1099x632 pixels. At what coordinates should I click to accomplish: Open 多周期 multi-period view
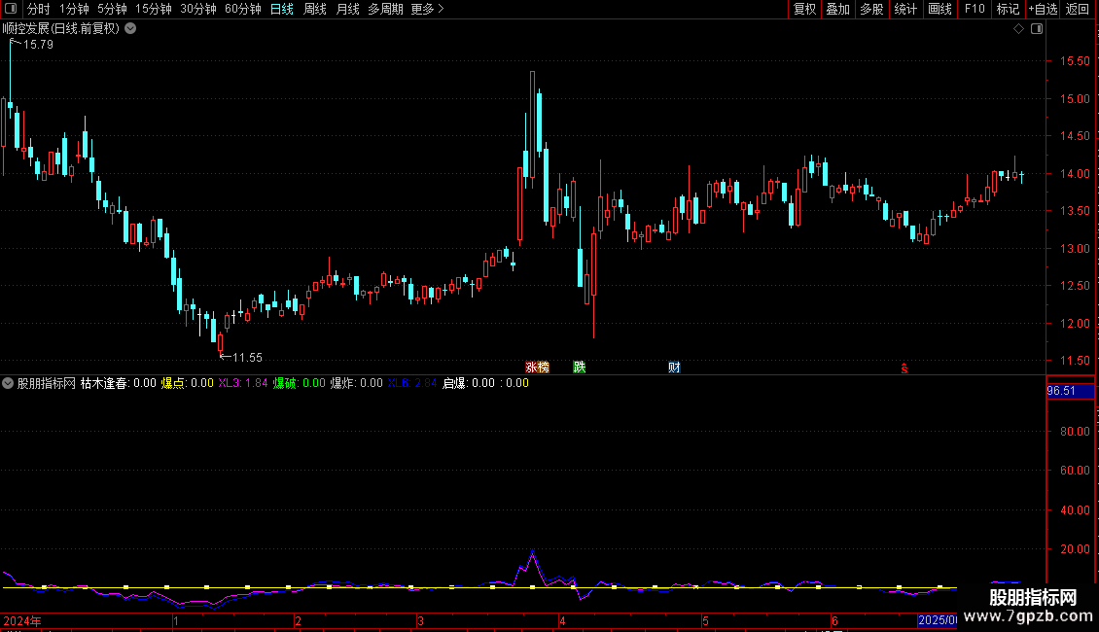click(x=385, y=9)
